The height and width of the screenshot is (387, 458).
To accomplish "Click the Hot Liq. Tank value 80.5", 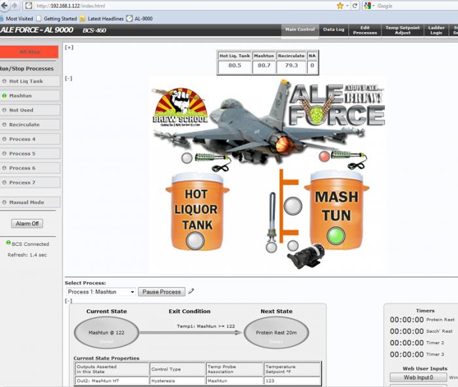I will pyautogui.click(x=235, y=65).
